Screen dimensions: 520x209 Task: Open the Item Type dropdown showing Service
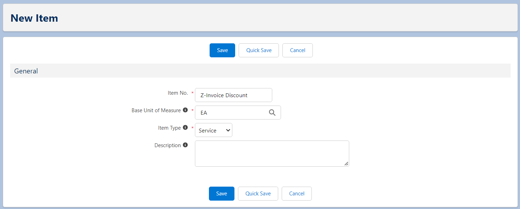pyautogui.click(x=213, y=130)
